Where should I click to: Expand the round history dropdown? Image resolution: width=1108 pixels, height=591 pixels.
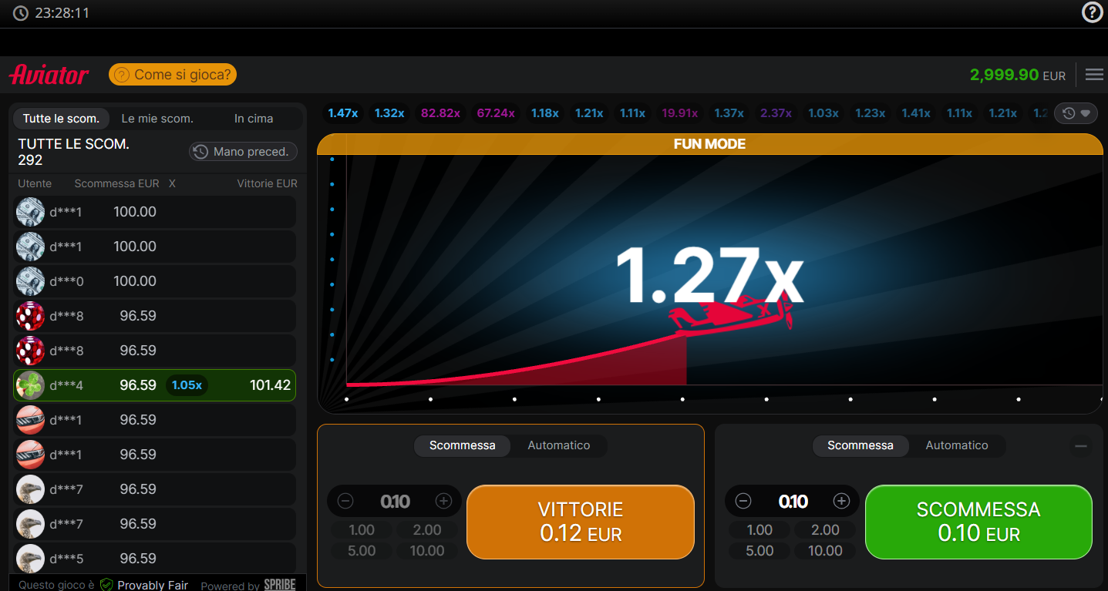pos(1076,113)
